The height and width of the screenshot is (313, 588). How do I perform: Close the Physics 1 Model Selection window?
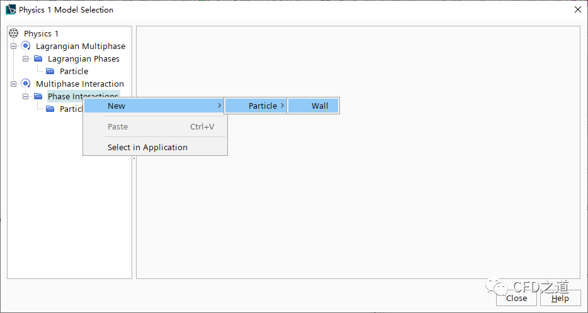578,9
